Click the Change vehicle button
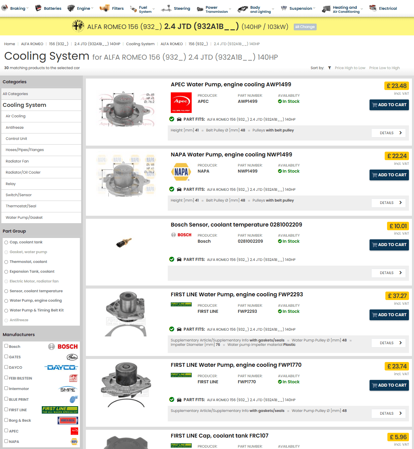The width and height of the screenshot is (414, 449). 305,27
